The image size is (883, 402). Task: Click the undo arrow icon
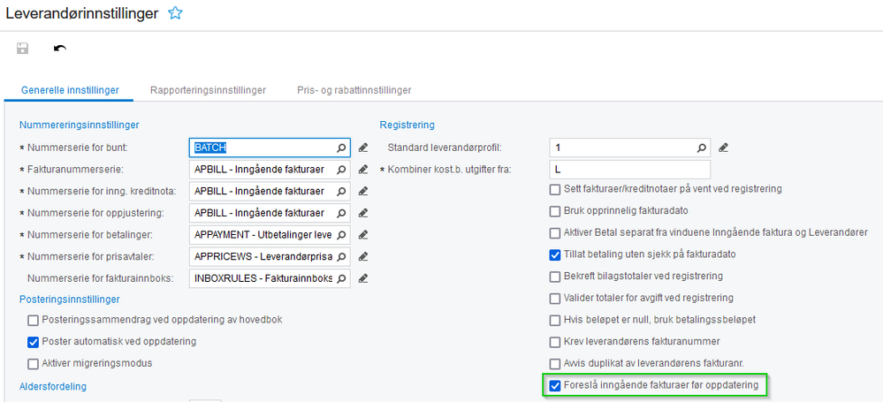(x=60, y=49)
